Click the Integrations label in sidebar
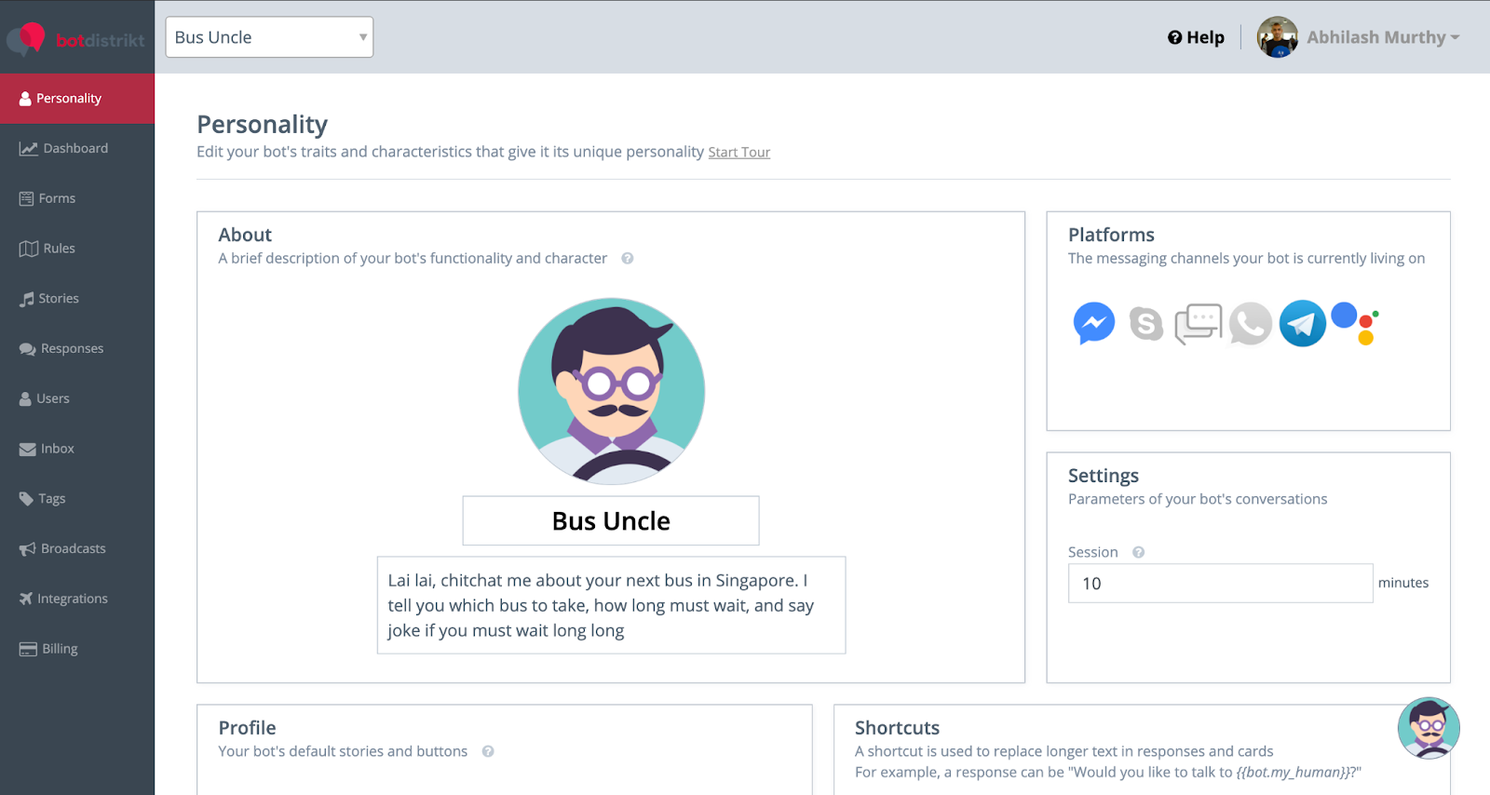1490x795 pixels. [73, 599]
